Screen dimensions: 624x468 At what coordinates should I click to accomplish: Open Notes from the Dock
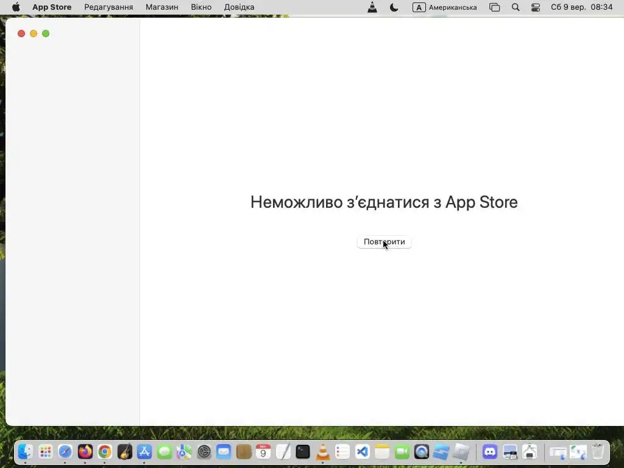click(x=382, y=452)
